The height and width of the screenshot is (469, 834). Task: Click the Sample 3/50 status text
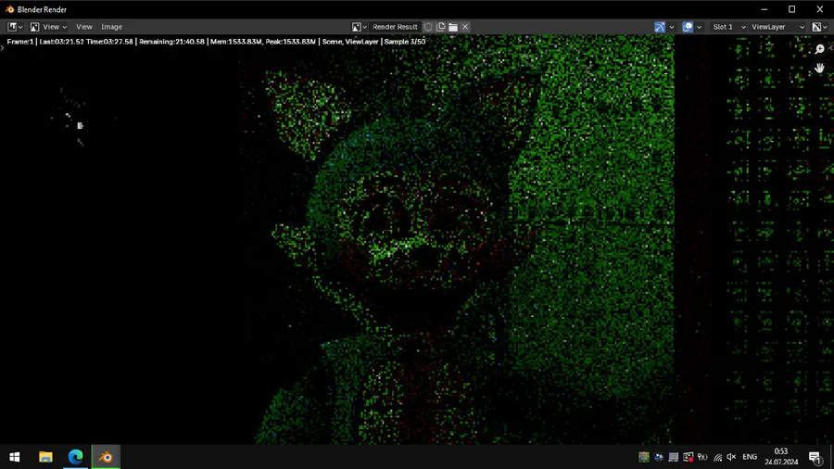click(x=405, y=42)
